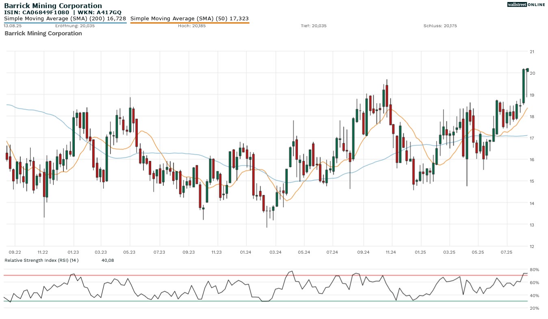Click the 15 price-axis label

tap(532, 181)
